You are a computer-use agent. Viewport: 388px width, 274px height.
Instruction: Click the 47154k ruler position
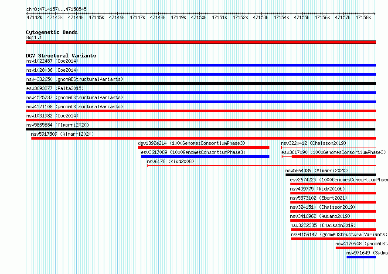click(281, 17)
